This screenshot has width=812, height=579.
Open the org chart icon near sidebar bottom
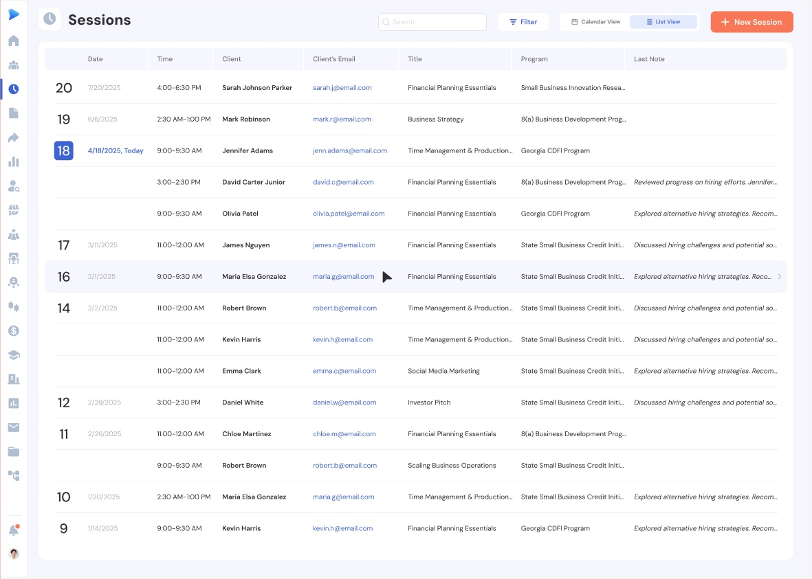pos(14,475)
